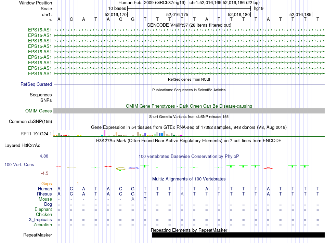This screenshot has height=243, width=325.
Task: Click the Human alignment row label
Action: click(x=45, y=189)
